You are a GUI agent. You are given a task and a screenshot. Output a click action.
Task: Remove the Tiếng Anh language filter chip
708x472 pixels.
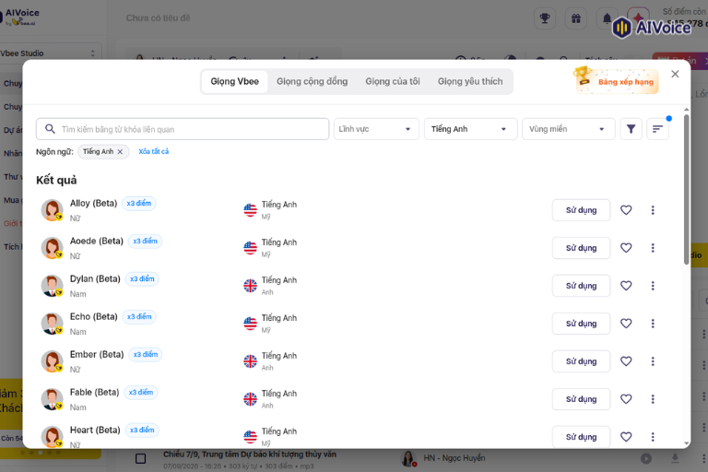tap(120, 152)
